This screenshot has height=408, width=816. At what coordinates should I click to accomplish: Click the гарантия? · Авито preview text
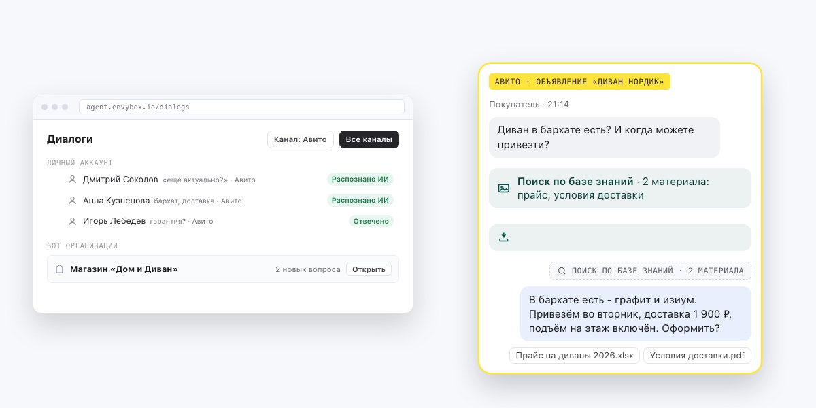[182, 222]
